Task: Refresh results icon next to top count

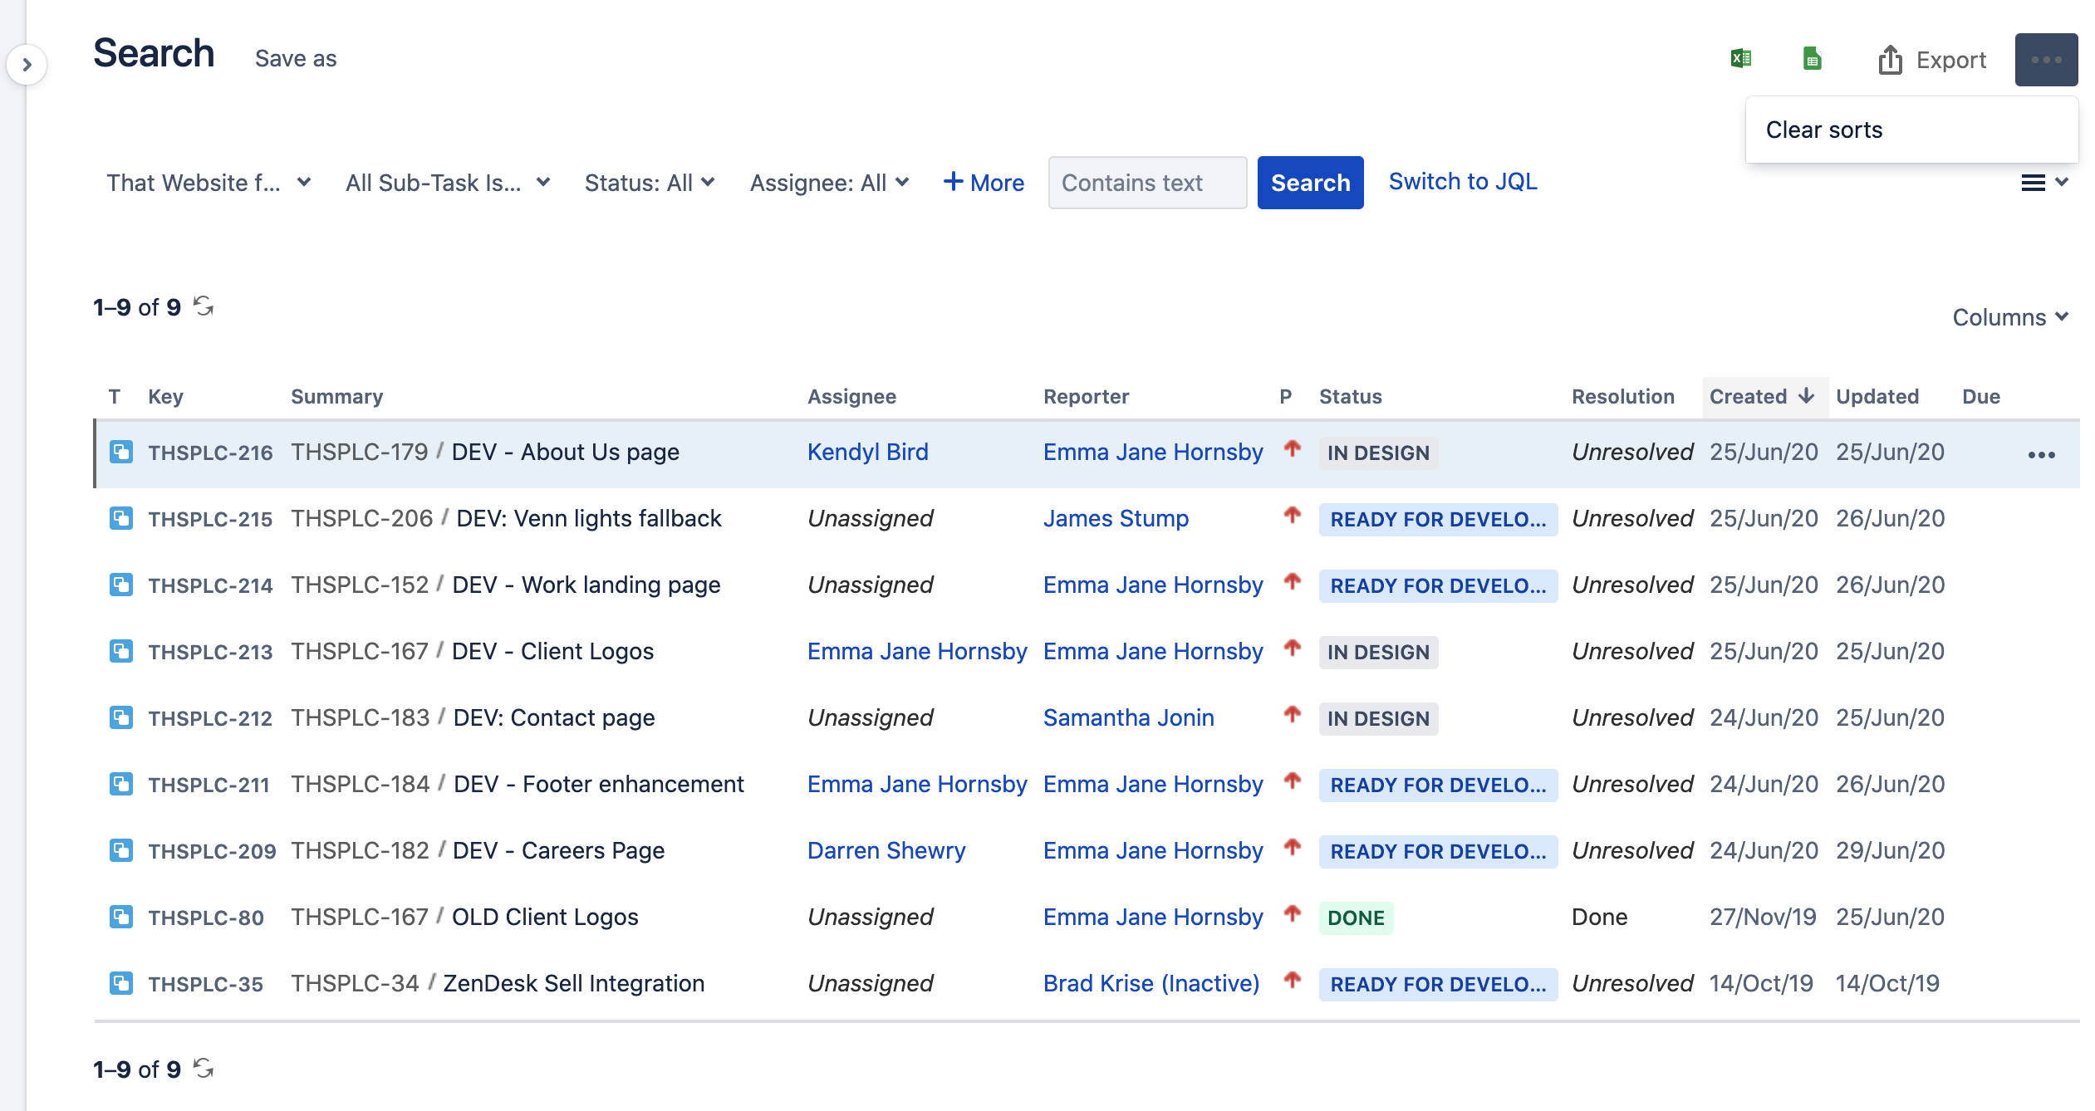Action: point(204,306)
